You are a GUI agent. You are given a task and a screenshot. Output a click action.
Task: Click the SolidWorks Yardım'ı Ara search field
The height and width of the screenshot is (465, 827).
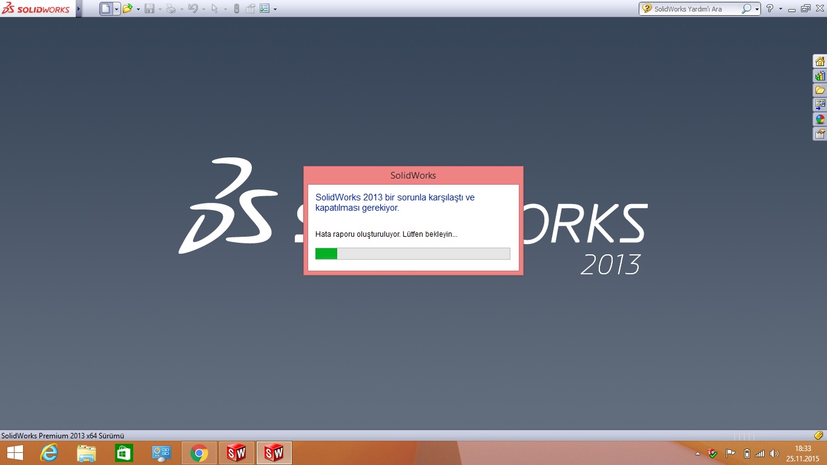(x=696, y=9)
